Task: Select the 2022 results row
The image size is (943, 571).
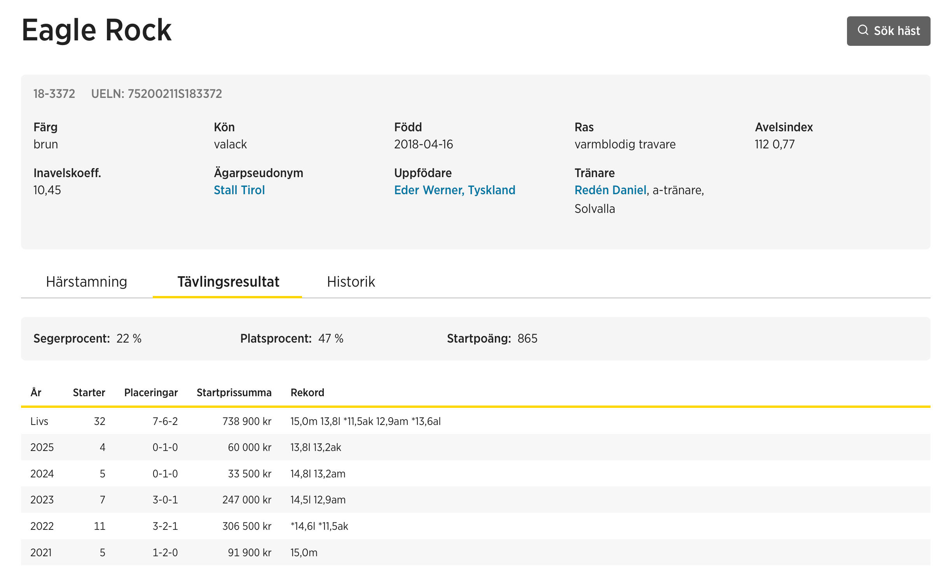Action: (42, 526)
